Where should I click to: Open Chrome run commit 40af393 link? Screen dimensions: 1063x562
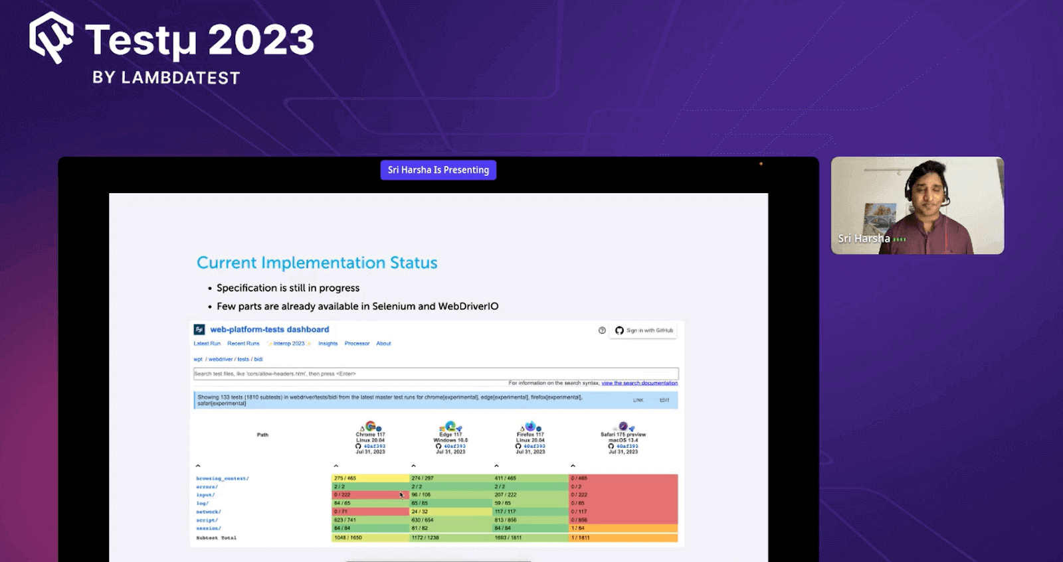[375, 447]
